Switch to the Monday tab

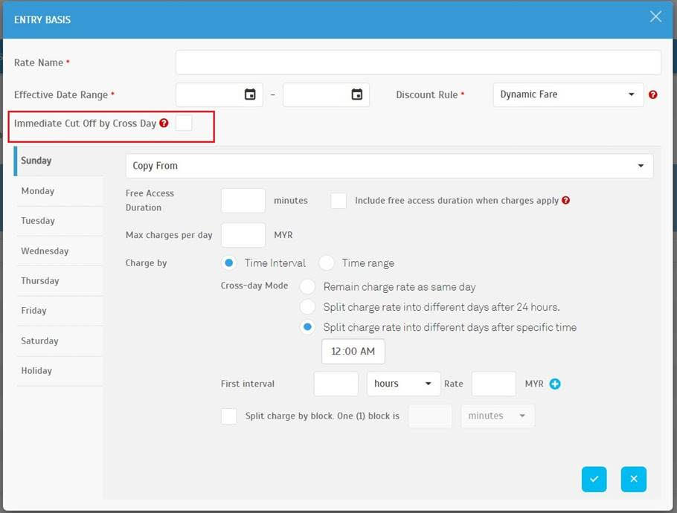pyautogui.click(x=38, y=191)
